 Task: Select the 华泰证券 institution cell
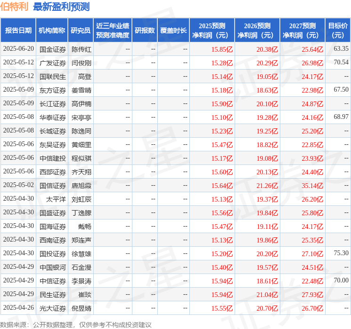pyautogui.click(x=53, y=117)
